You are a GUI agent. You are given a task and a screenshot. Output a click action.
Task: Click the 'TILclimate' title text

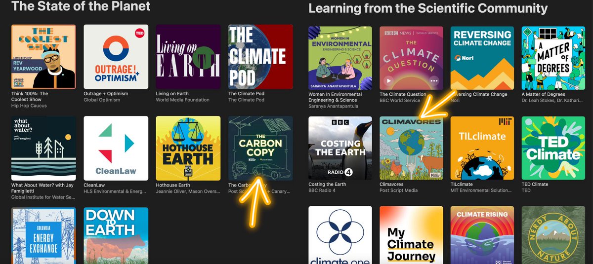point(462,185)
